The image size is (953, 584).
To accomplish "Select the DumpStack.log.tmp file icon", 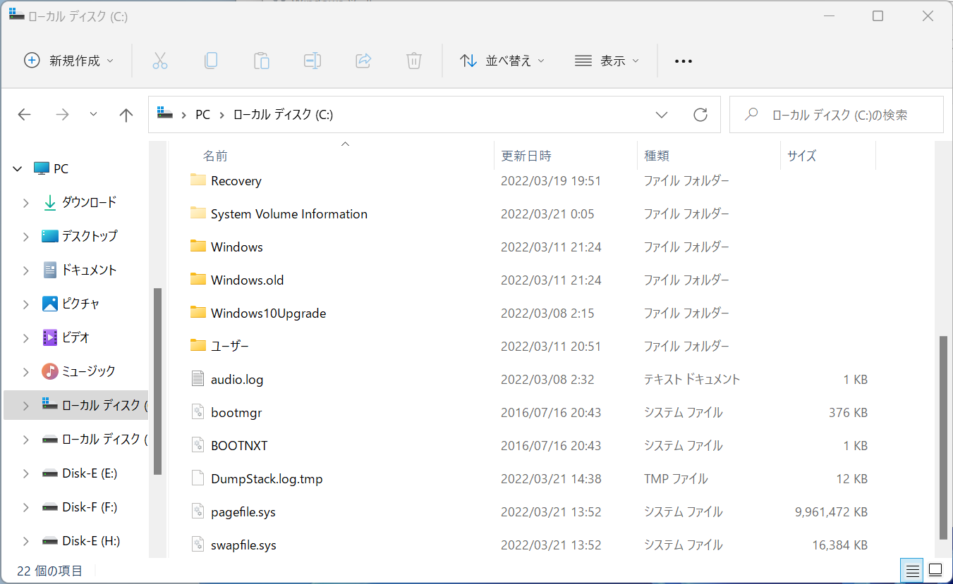I will click(198, 478).
